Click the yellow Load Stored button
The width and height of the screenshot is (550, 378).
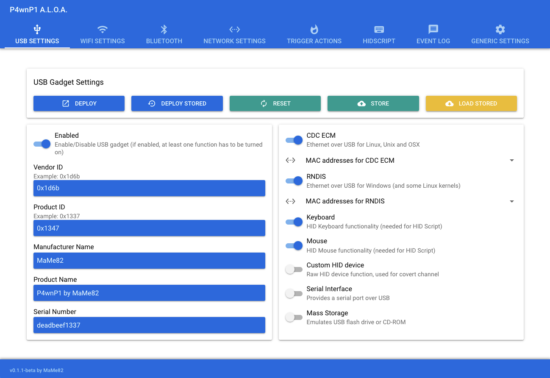[471, 103]
